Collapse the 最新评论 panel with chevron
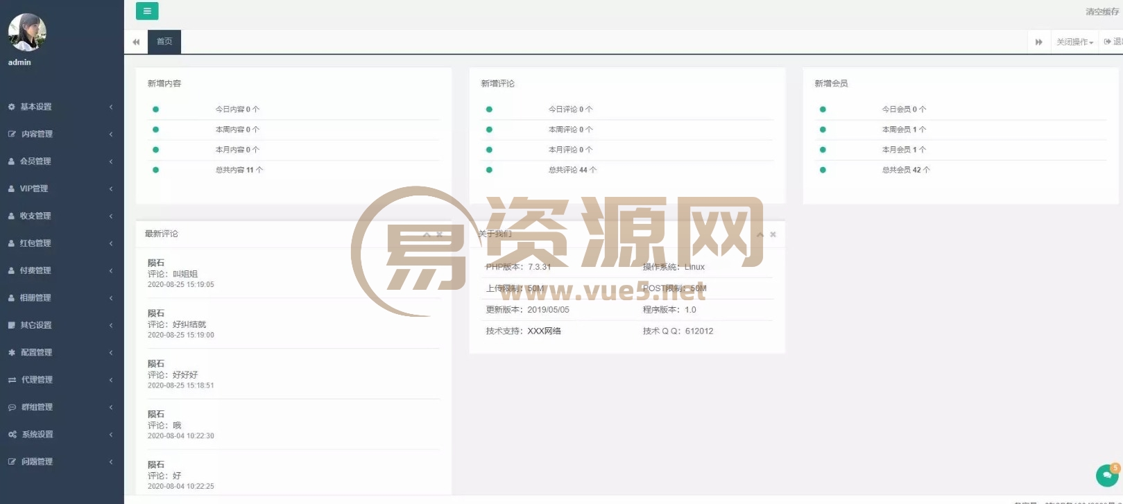1123x504 pixels. point(427,234)
